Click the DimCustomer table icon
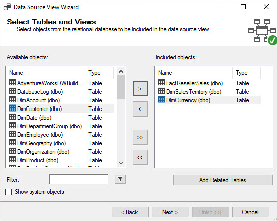 click(12, 108)
